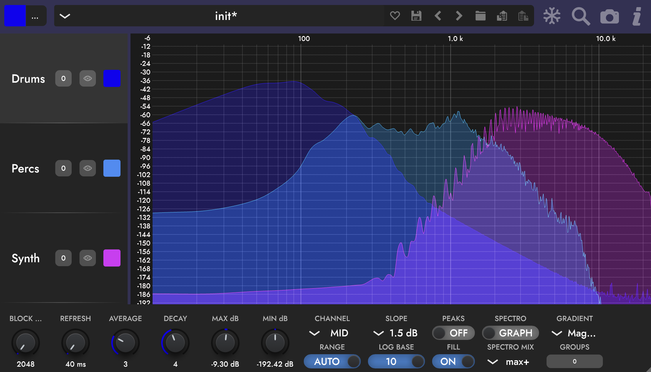Toggle the PEAKS switch currently off
Image resolution: width=651 pixels, height=372 pixels.
[x=453, y=333]
